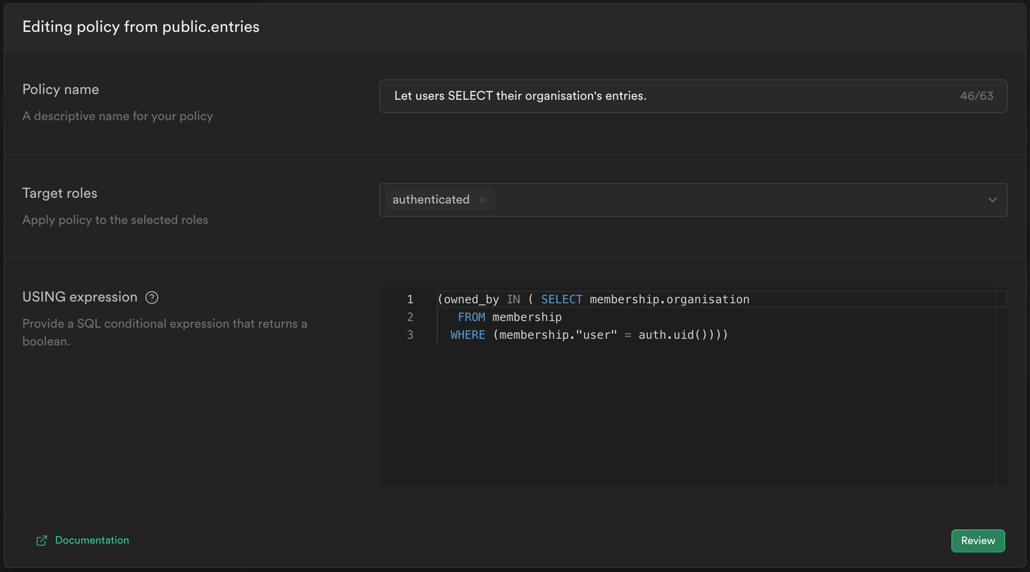The height and width of the screenshot is (572, 1030).
Task: Click the 46/63 character counter
Action: (x=977, y=96)
